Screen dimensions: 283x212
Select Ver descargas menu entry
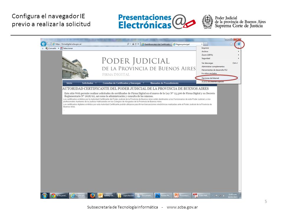218,63
